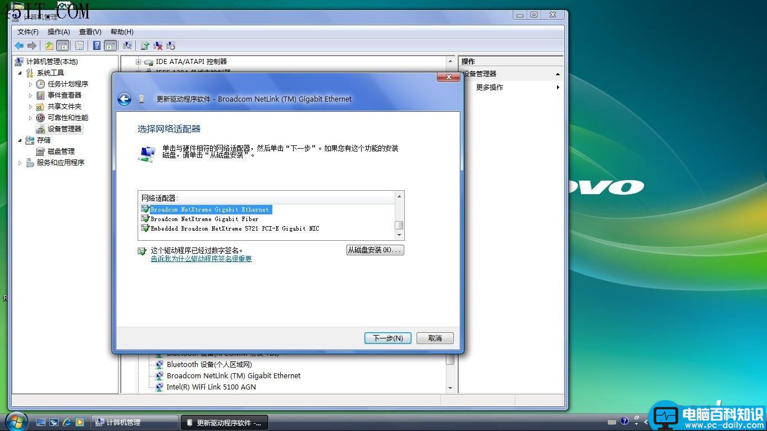Toggle the show/hide console tree toolbar icon
The width and height of the screenshot is (767, 431).
(63, 45)
